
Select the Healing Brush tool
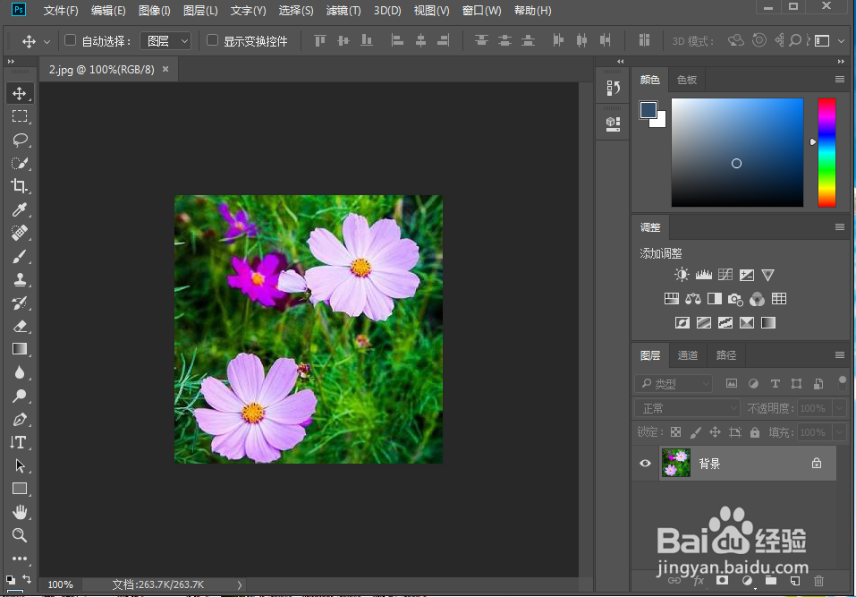[x=20, y=233]
